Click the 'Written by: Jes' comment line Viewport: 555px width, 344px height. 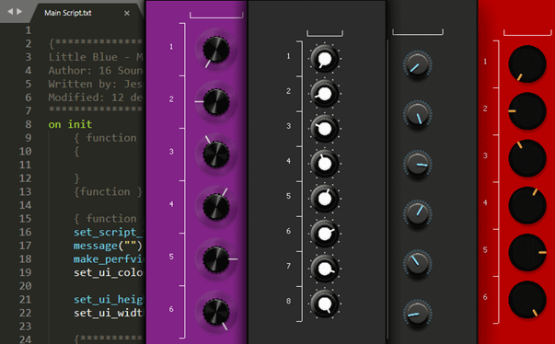[96, 84]
